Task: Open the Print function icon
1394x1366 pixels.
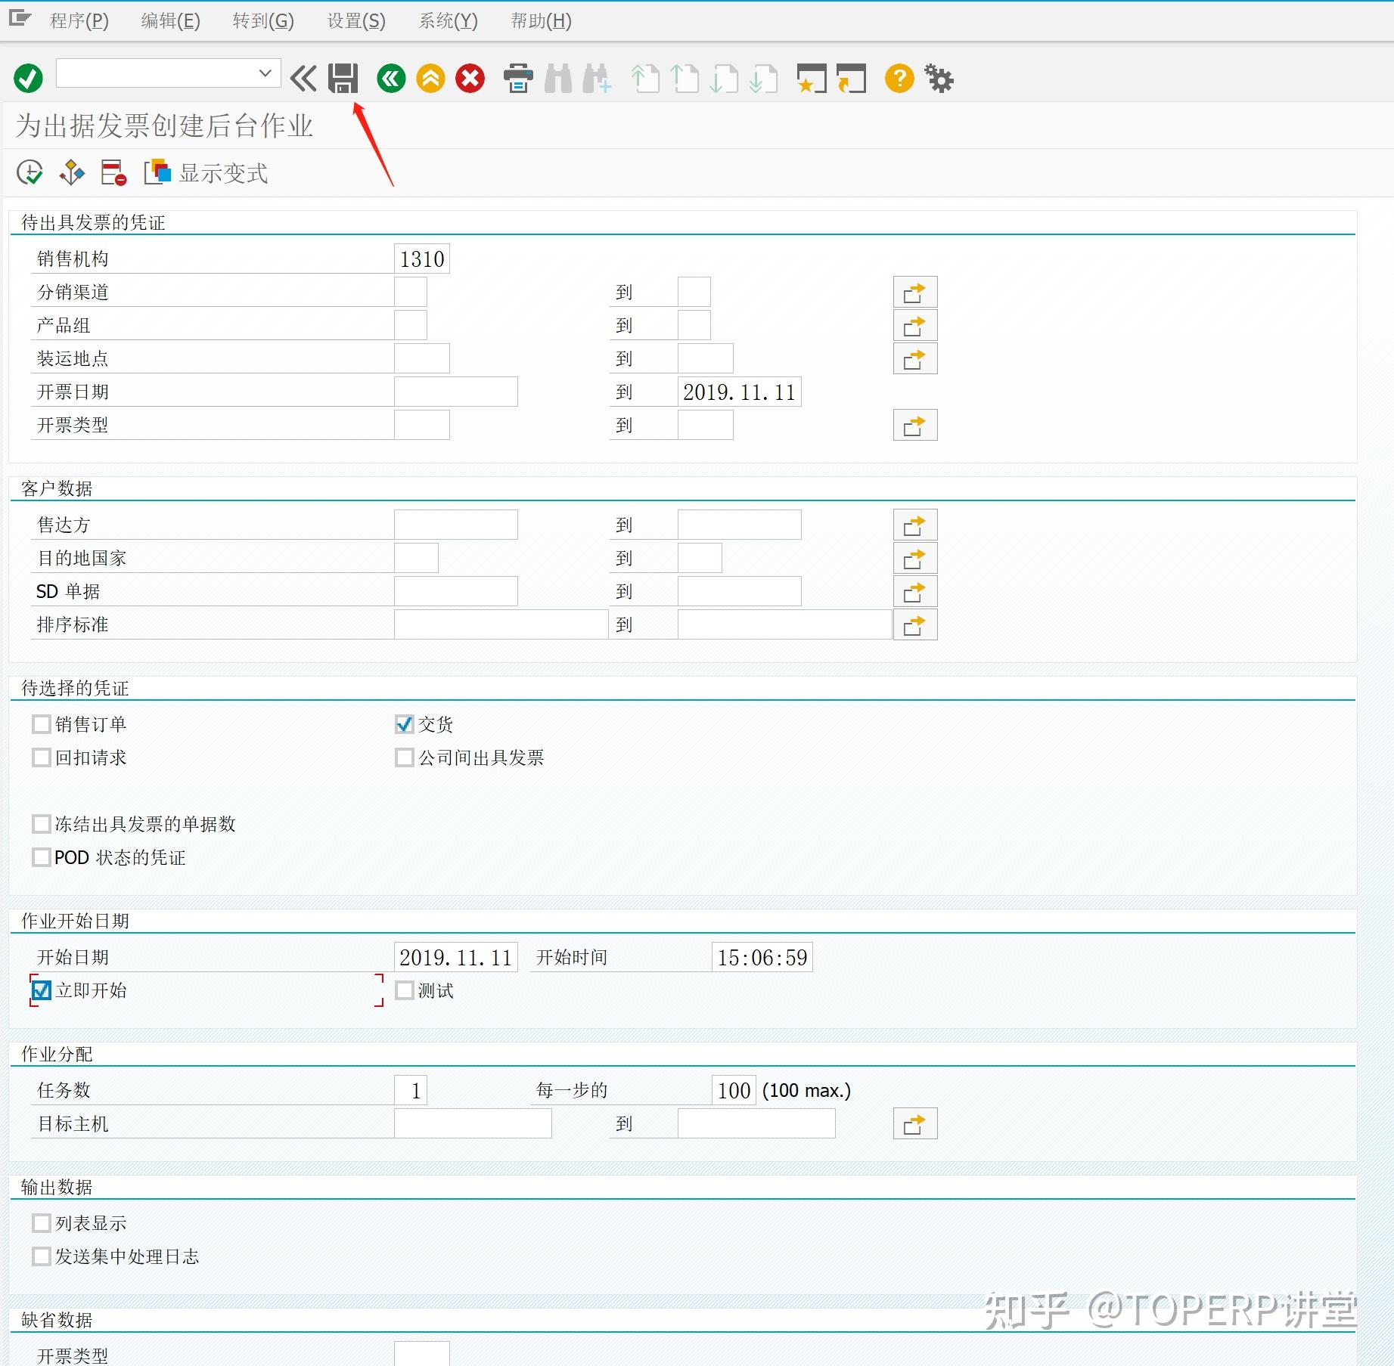Action: (519, 78)
